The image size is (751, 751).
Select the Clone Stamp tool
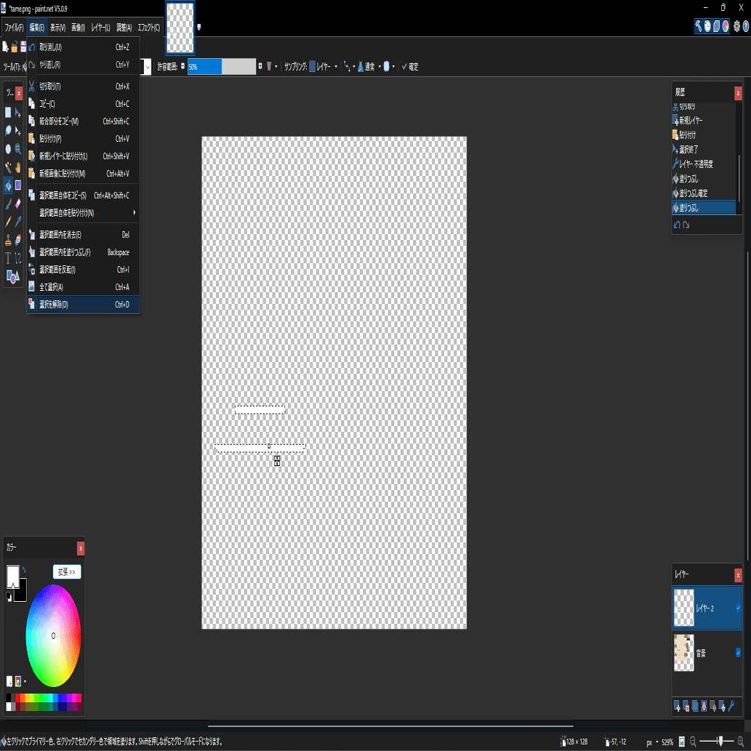[x=8, y=240]
